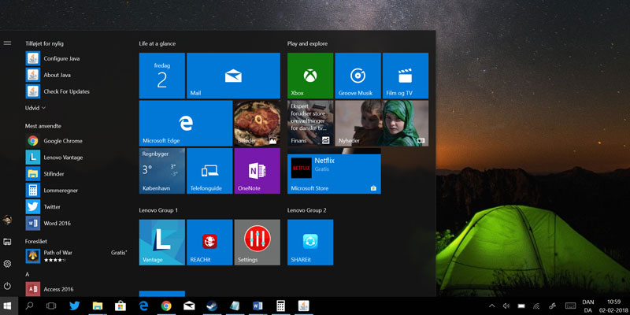
Task: Open Twitter from most used list
Action: click(76, 206)
